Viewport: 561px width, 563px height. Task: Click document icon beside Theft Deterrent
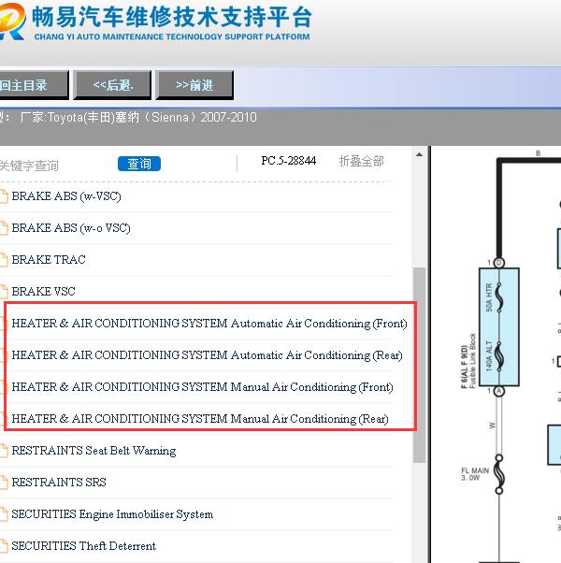(4, 546)
